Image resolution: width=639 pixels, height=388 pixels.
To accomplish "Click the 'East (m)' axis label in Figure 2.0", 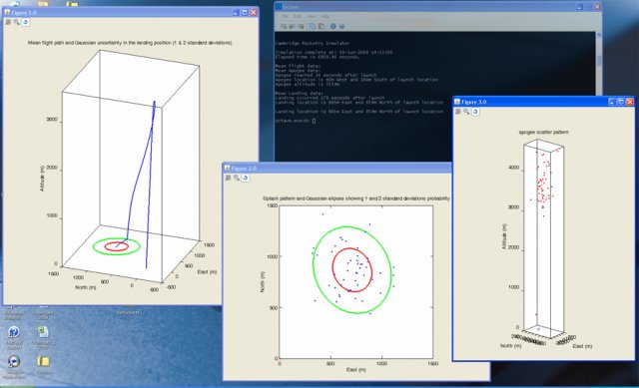I will (x=355, y=370).
